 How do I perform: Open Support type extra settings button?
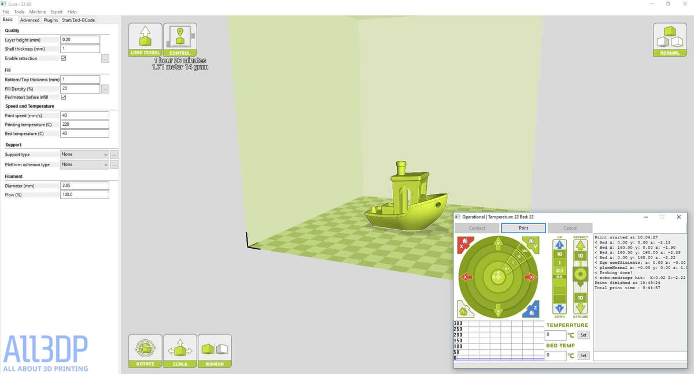click(x=115, y=155)
